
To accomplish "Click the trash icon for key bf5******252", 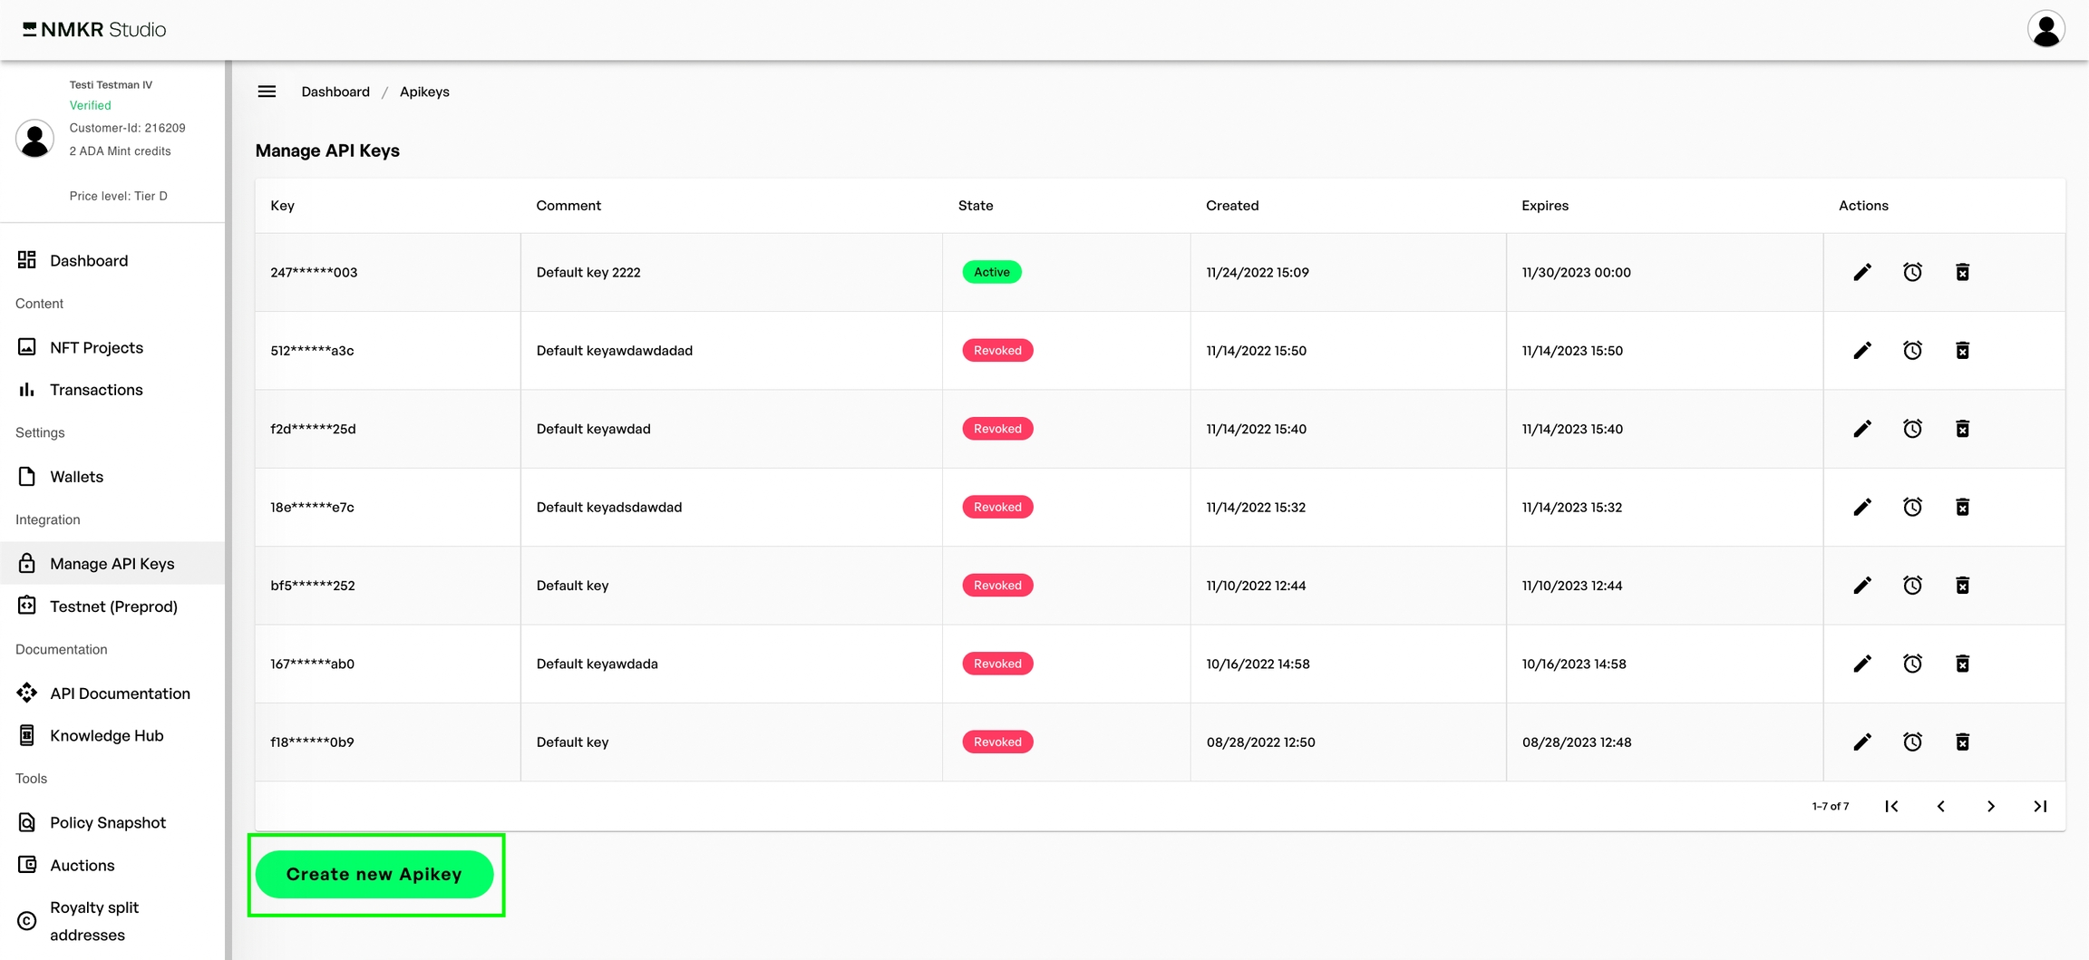I will click(x=1962, y=586).
